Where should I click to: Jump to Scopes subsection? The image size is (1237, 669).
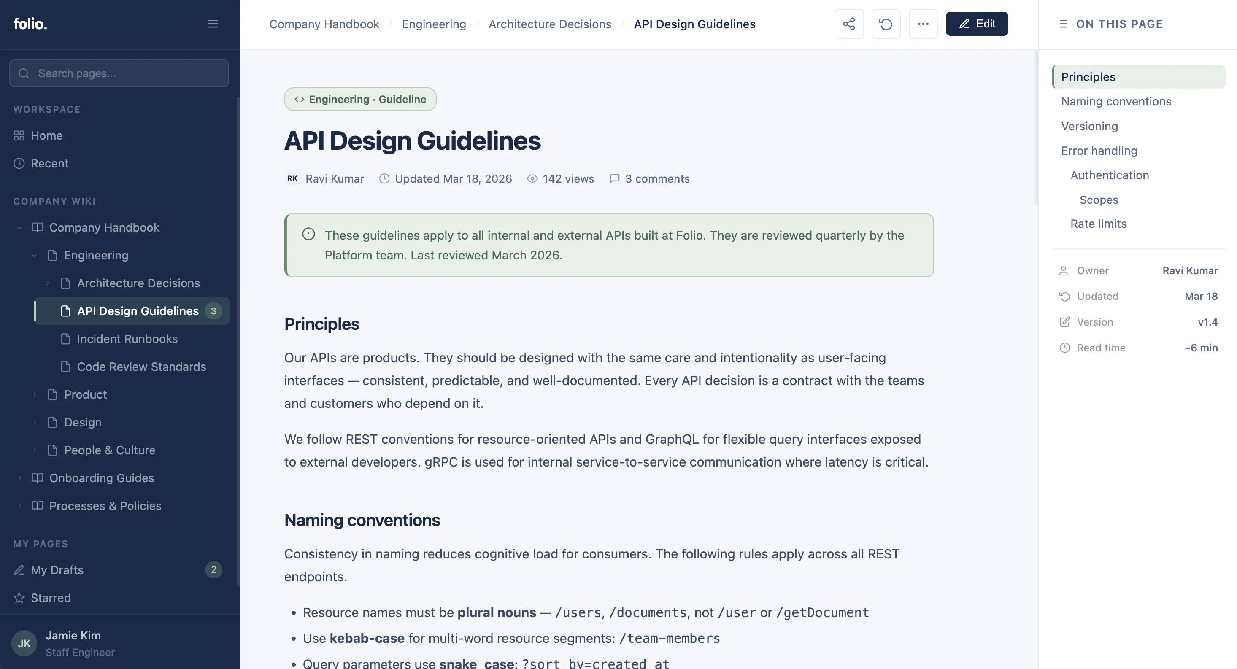(x=1099, y=200)
